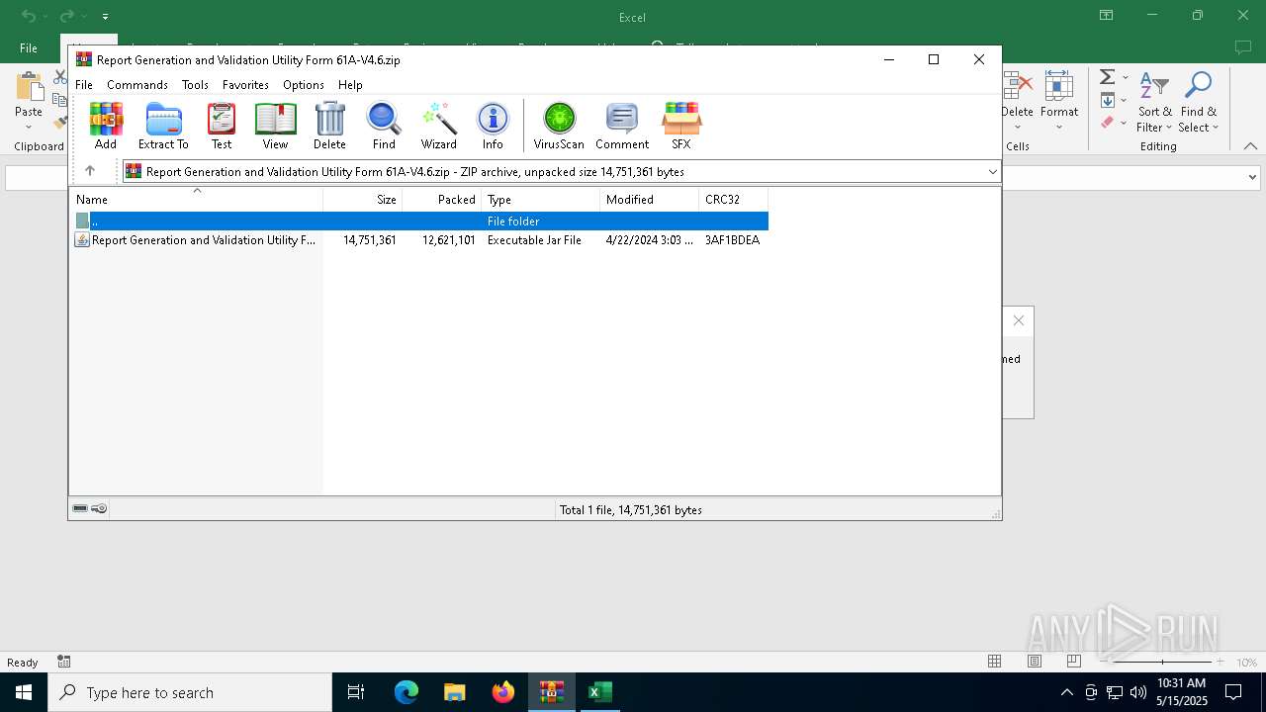Viewport: 1266px width, 712px height.
Task: Launch Firefox from the taskbar
Action: click(x=503, y=692)
